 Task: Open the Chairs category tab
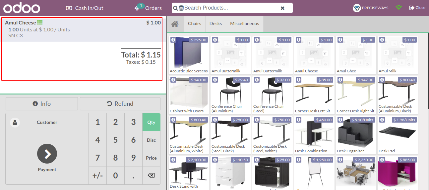[x=195, y=24]
